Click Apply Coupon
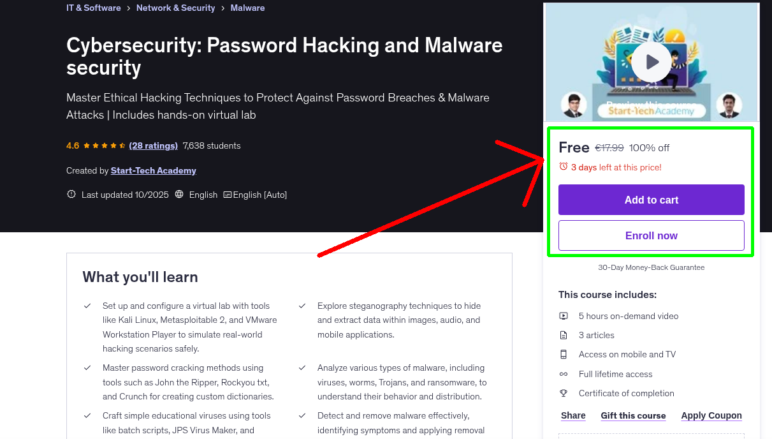772x439 pixels. pos(711,415)
